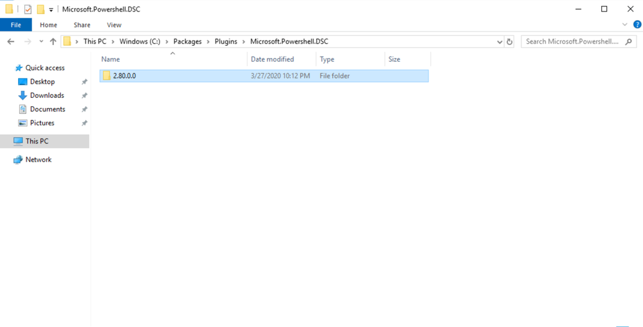
Task: Switch to the Home ribbon tab
Action: point(48,25)
